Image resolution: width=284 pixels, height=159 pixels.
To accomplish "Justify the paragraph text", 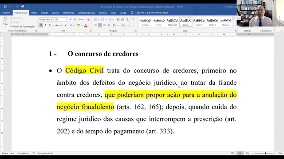I will (109, 26).
